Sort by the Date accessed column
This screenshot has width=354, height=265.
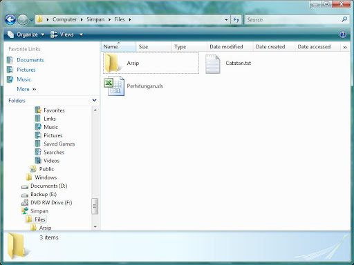coord(317,47)
